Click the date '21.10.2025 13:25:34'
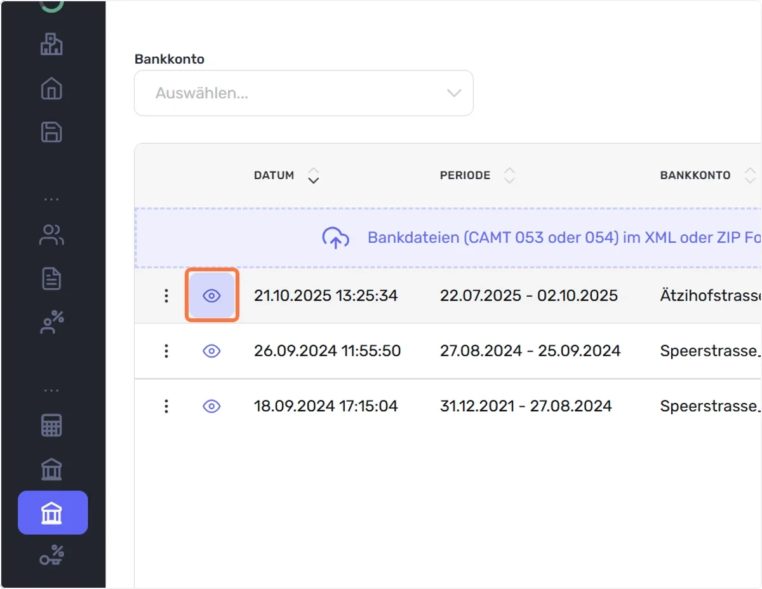The image size is (762, 589). click(x=326, y=295)
